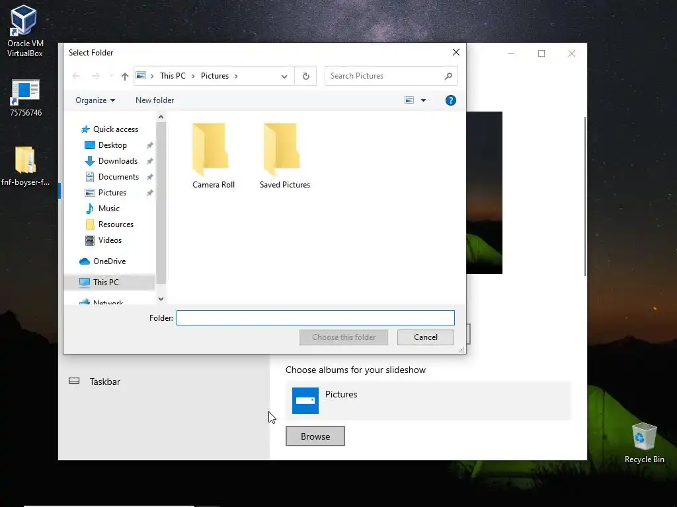Open Taskbar settings in sidebar
The height and width of the screenshot is (507, 677).
click(x=105, y=382)
